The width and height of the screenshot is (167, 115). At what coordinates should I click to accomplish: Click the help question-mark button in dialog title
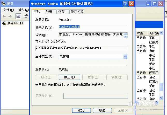click(125, 4)
